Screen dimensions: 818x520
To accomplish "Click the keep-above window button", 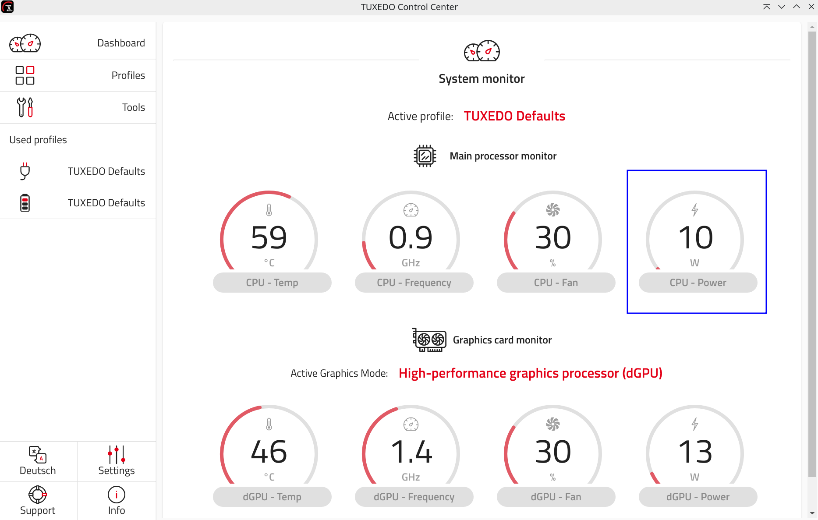I will click(x=767, y=7).
